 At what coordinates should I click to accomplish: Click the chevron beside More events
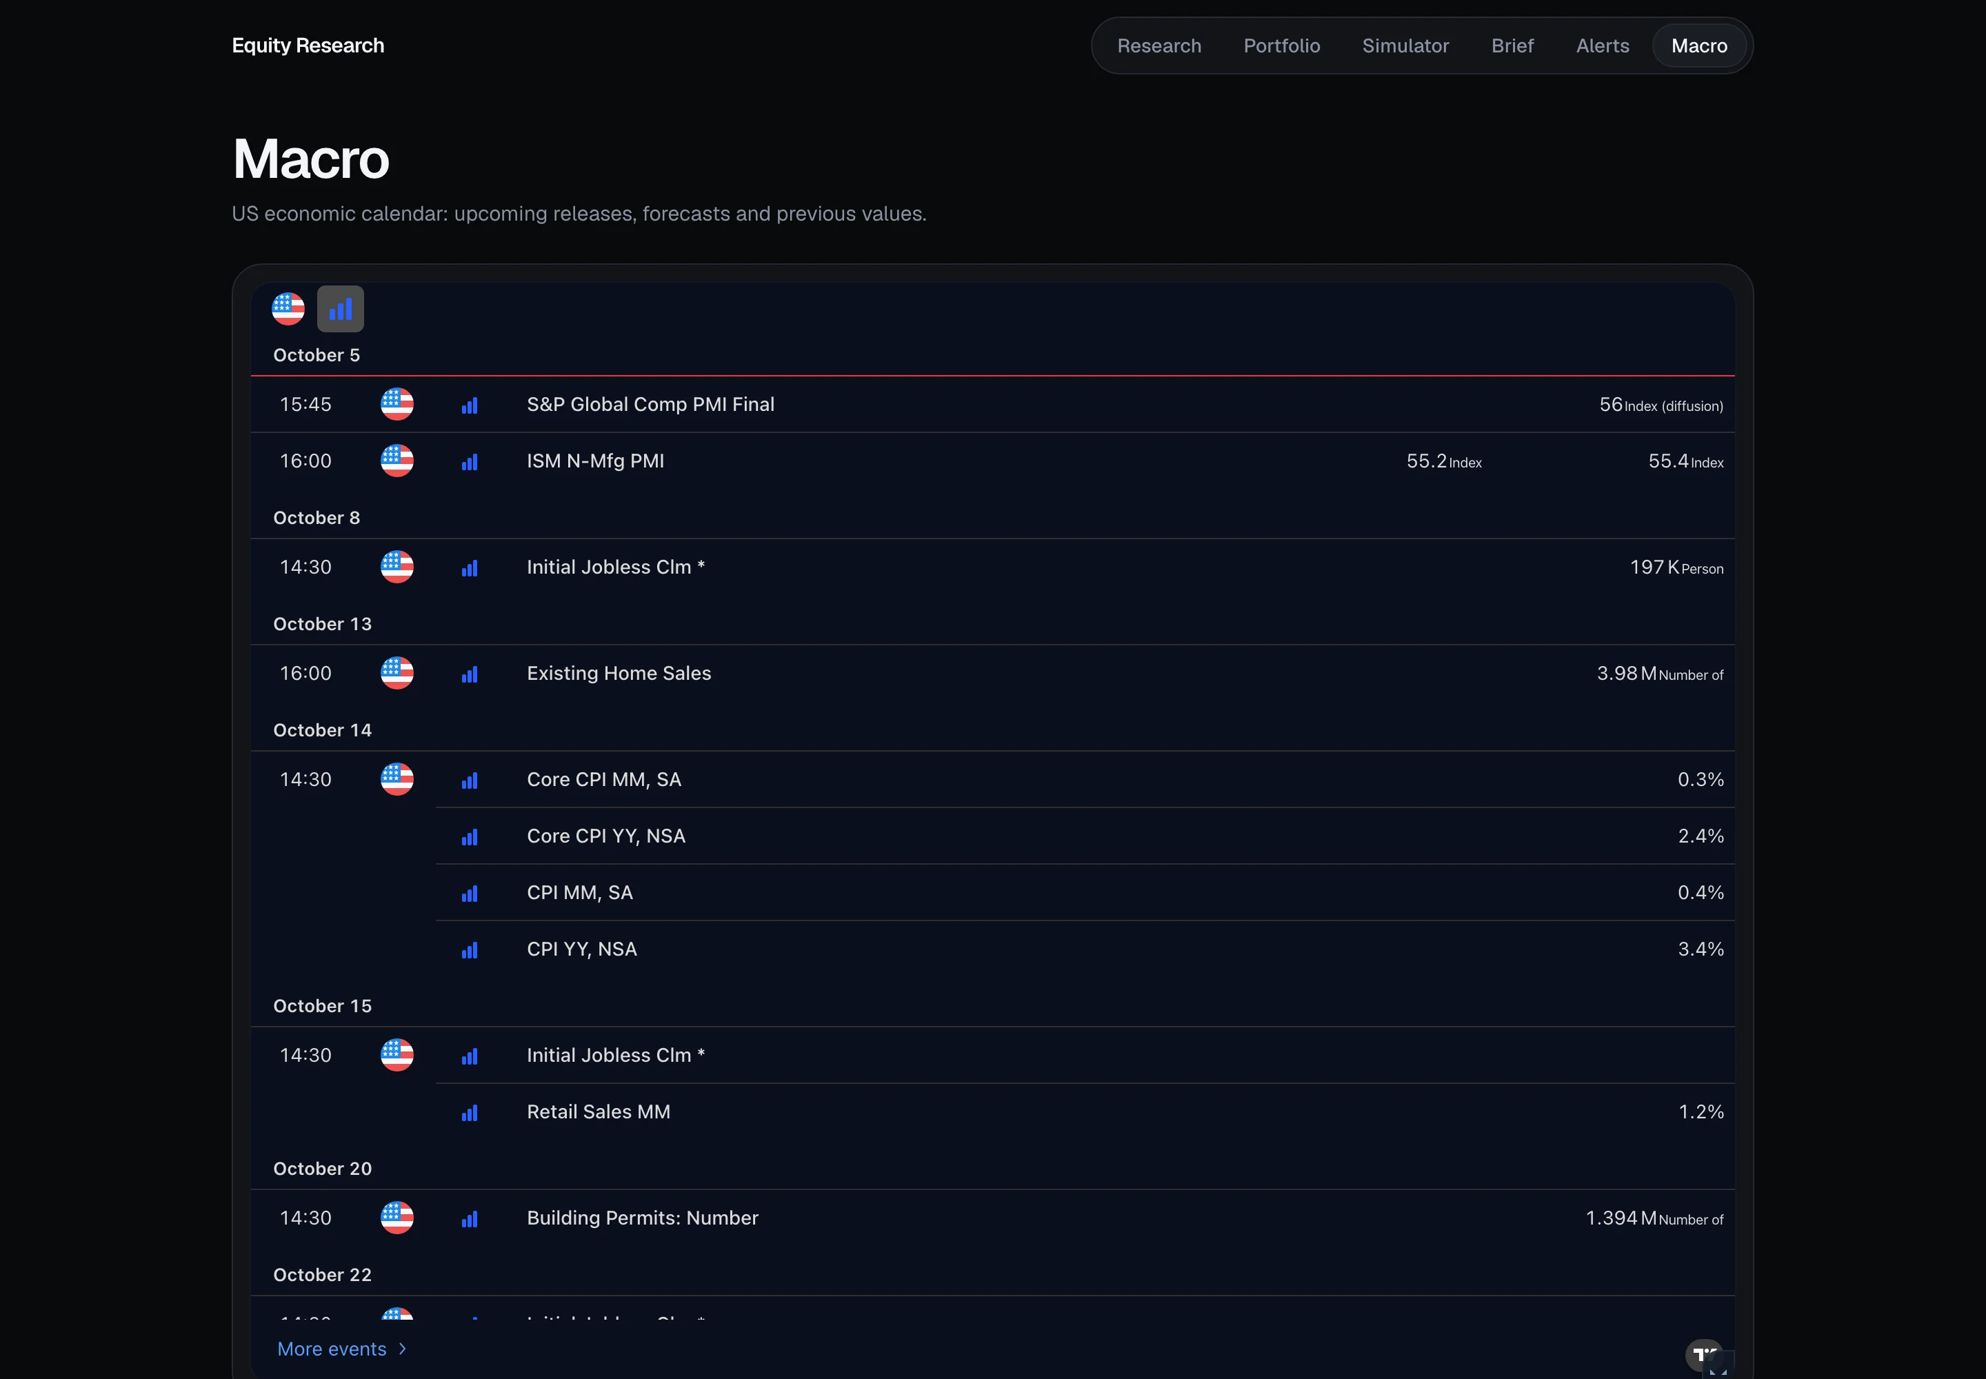coord(402,1349)
